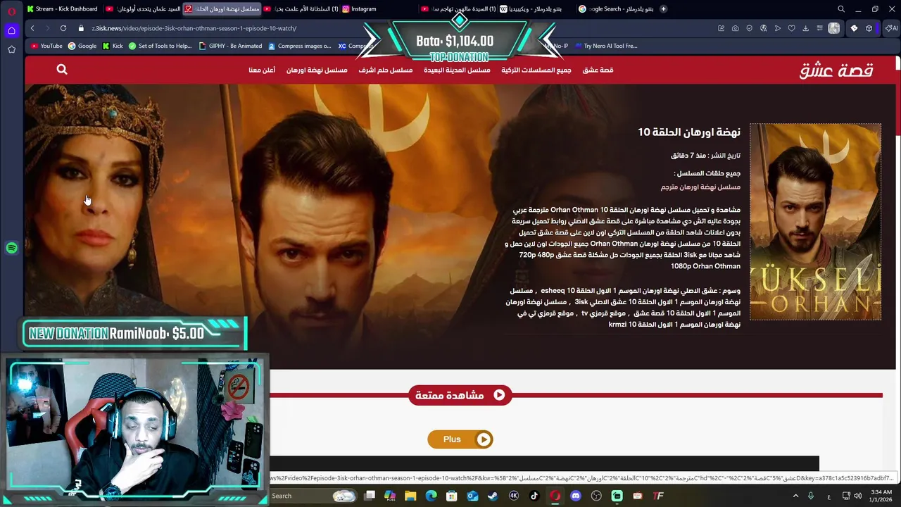Open Task View on the taskbar

click(370, 496)
